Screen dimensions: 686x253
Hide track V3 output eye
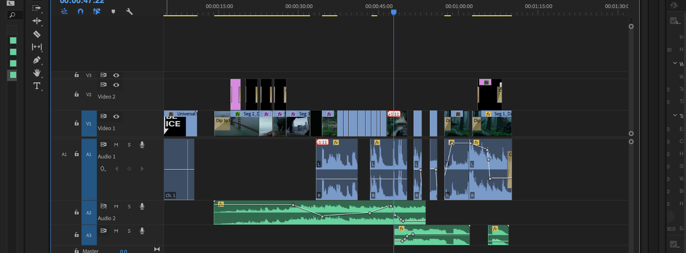(116, 75)
